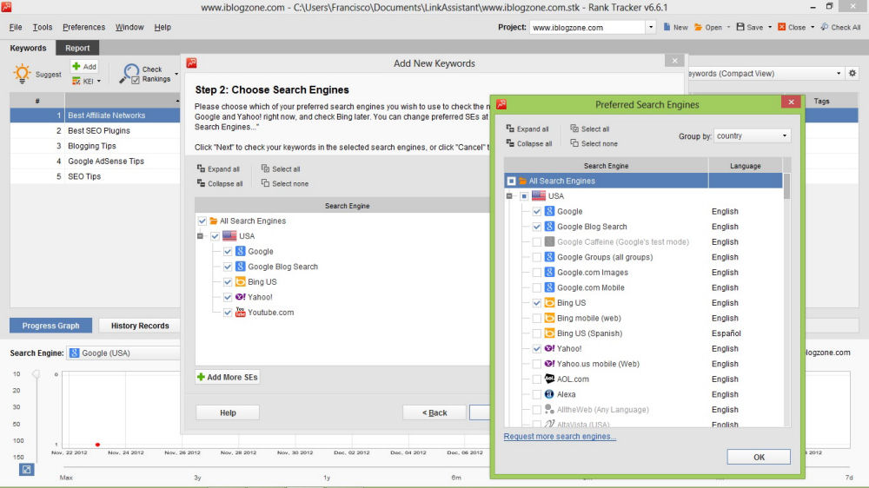Uncheck Google in Preferred Search Engines
This screenshot has height=488, width=869.
pyautogui.click(x=536, y=211)
